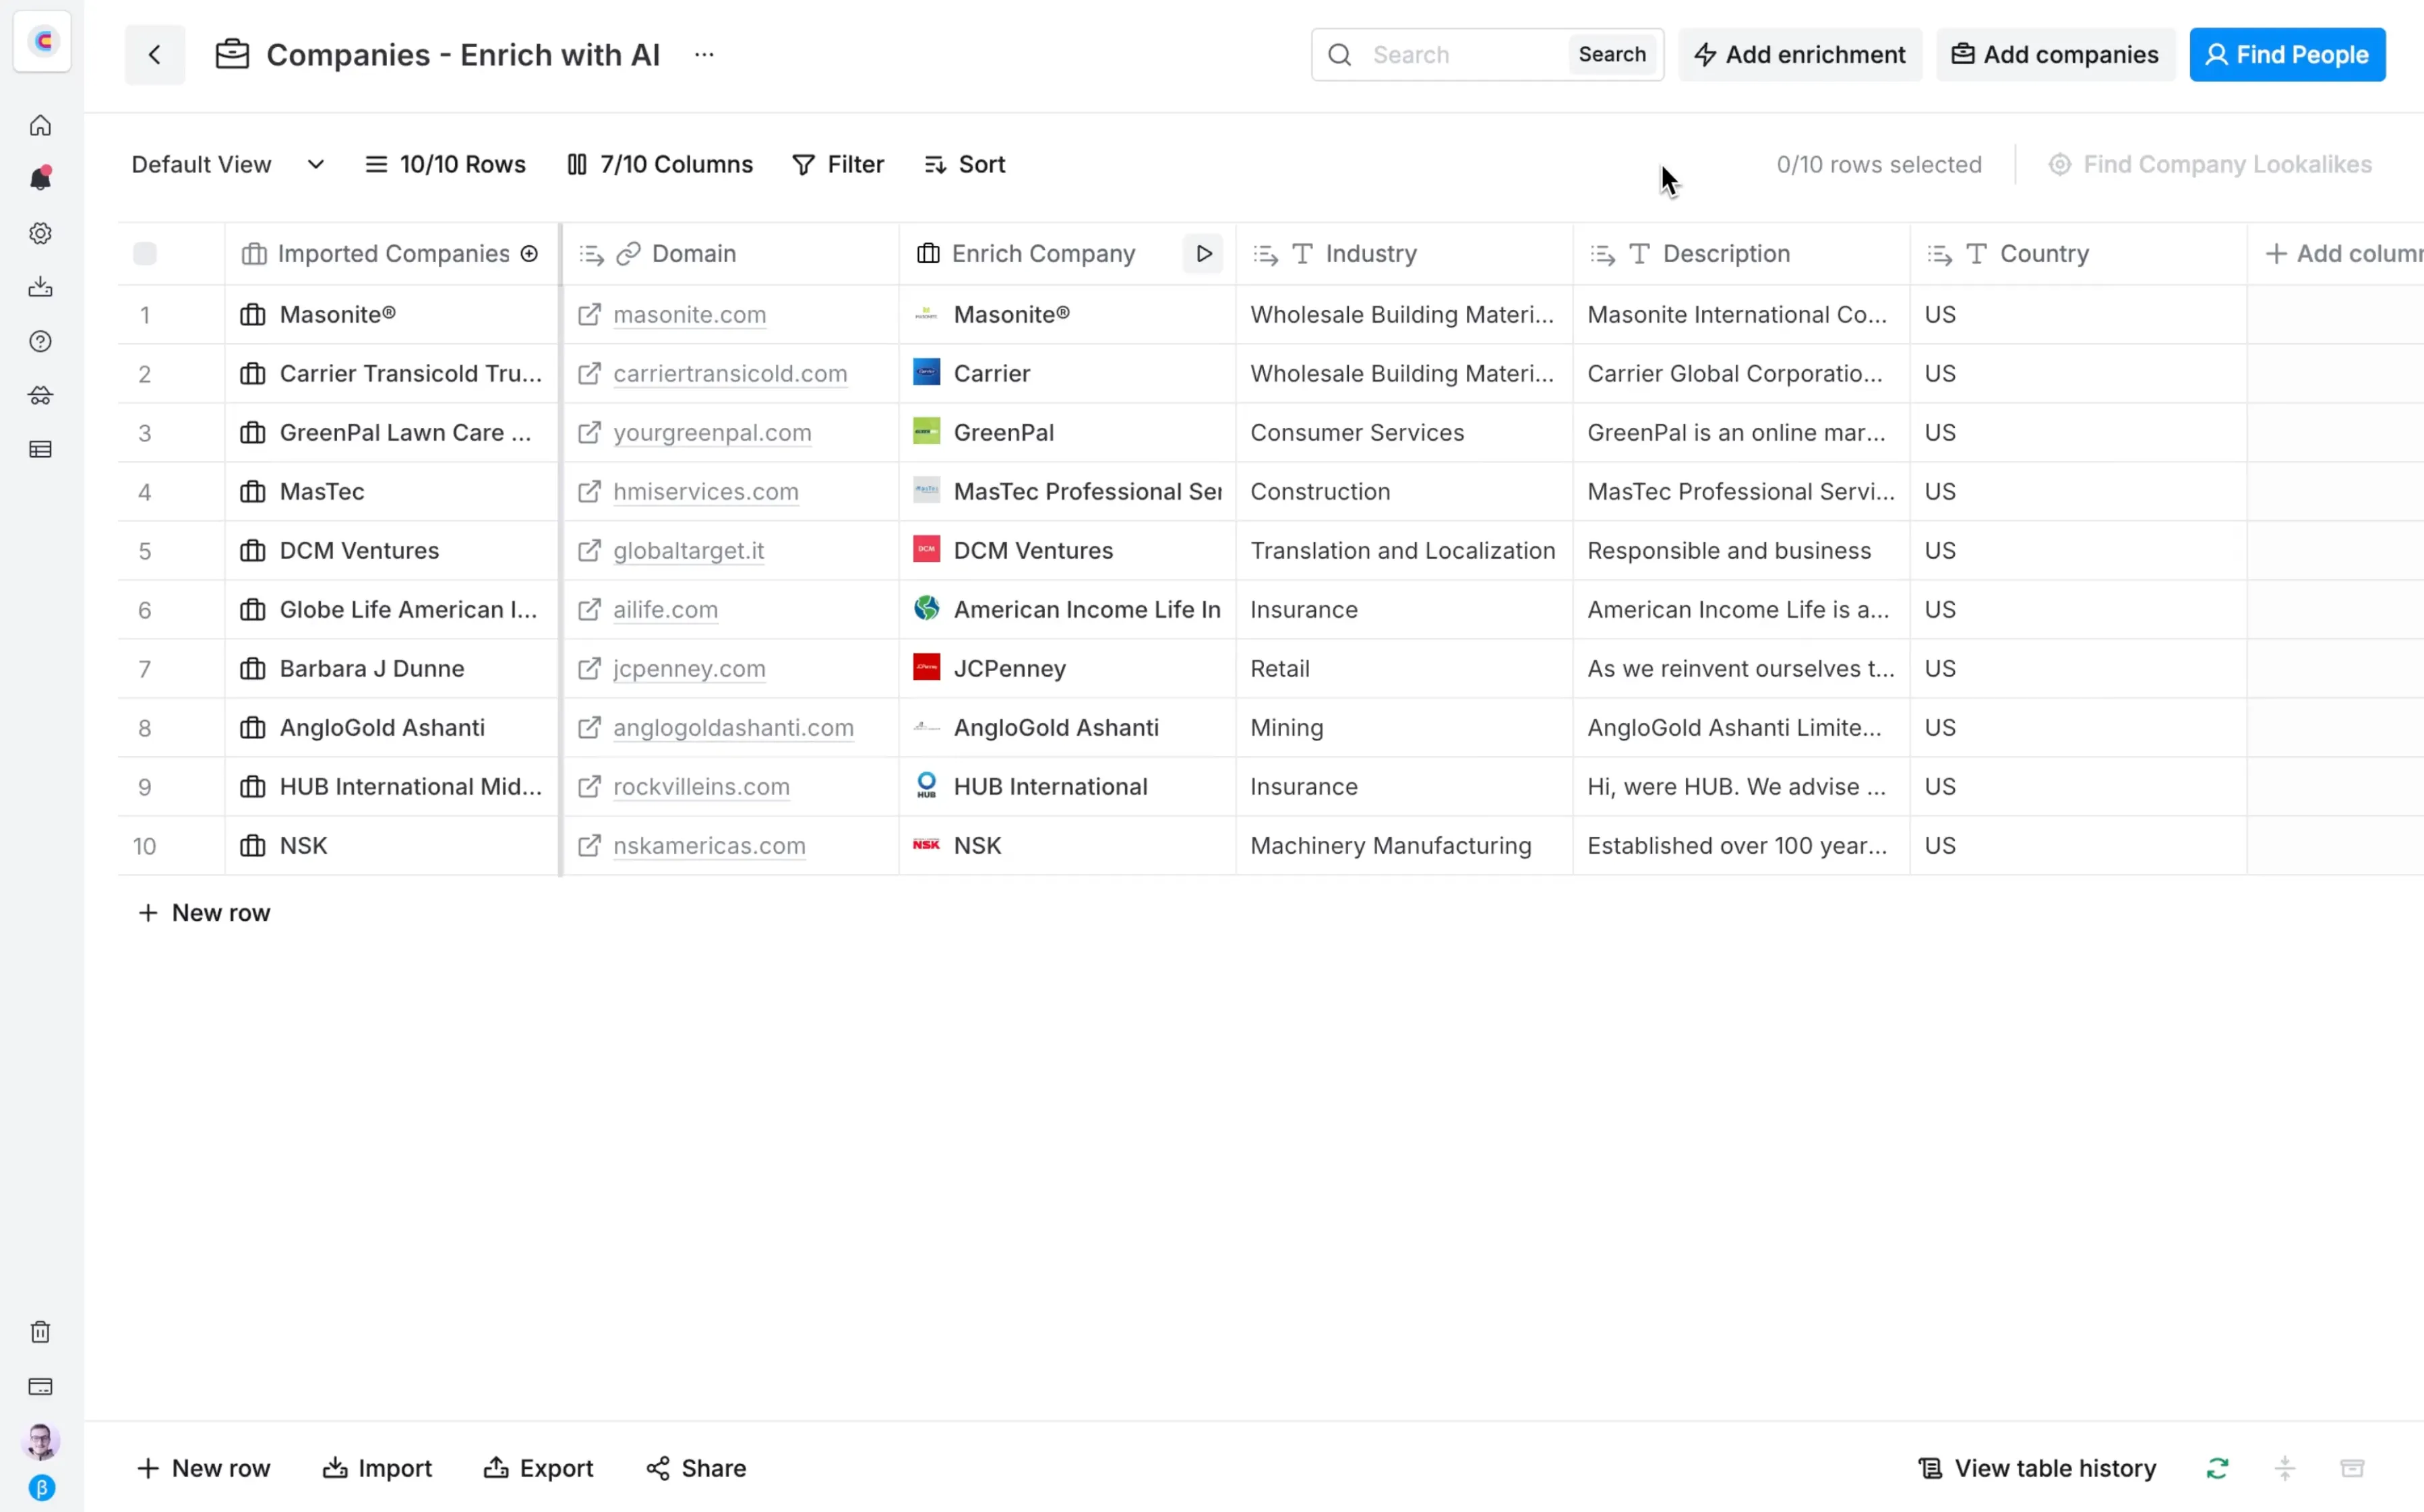
Task: Open the settings gear in sidebar
Action: [x=40, y=233]
